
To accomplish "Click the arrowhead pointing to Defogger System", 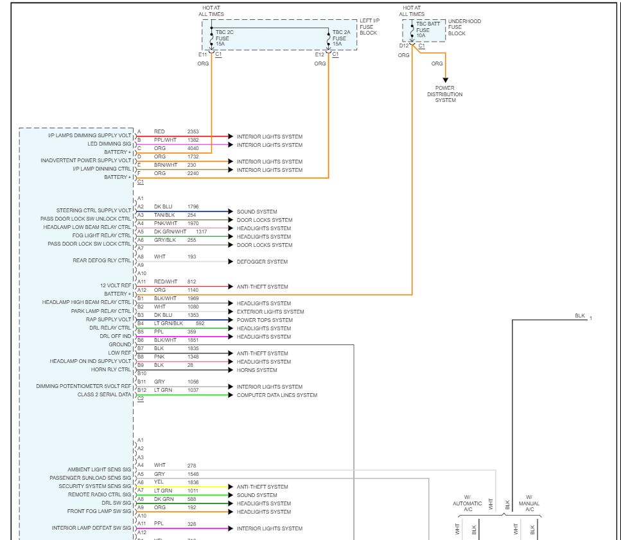I will click(x=231, y=262).
